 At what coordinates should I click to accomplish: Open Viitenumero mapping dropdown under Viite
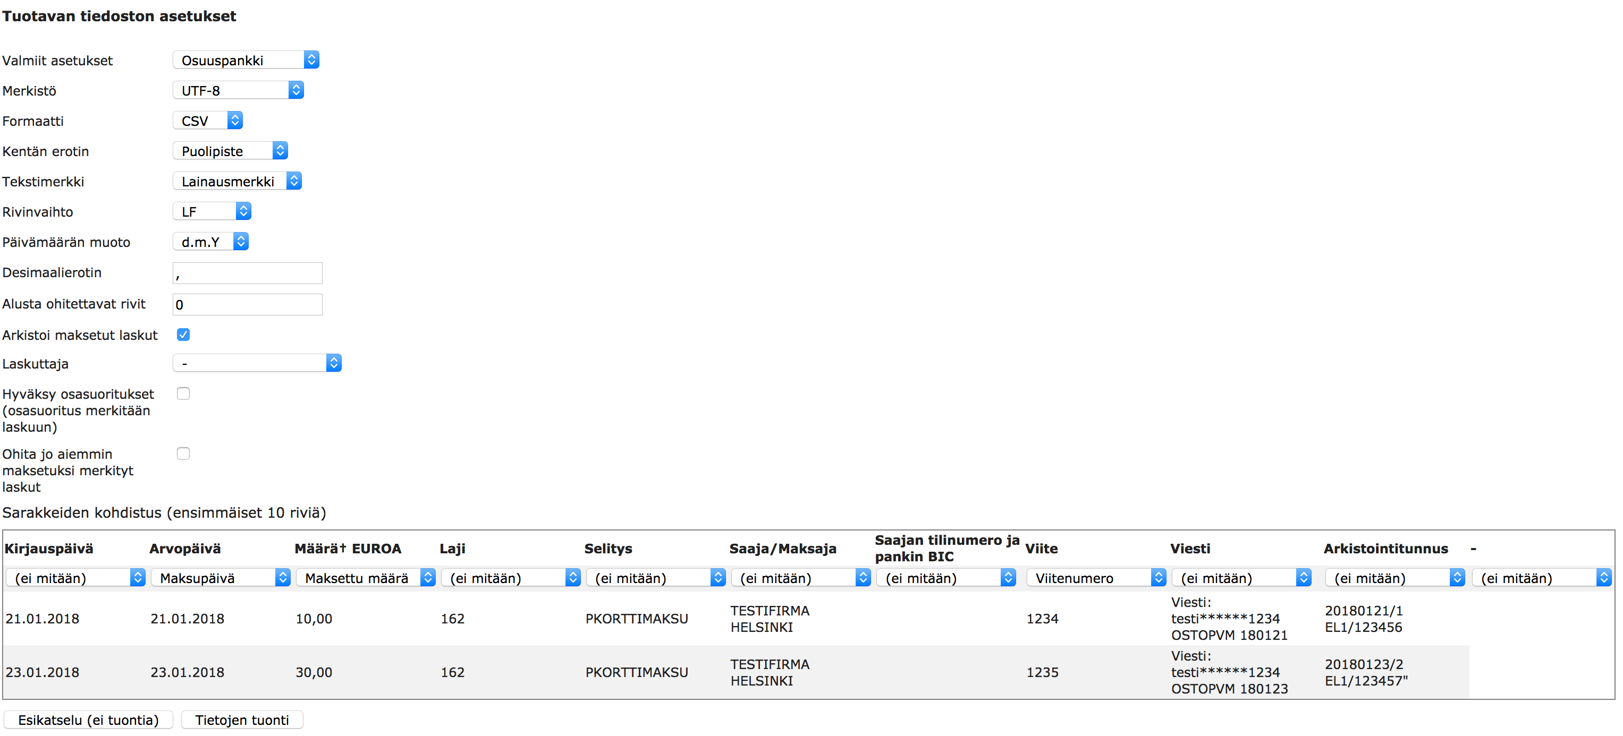click(x=1096, y=577)
